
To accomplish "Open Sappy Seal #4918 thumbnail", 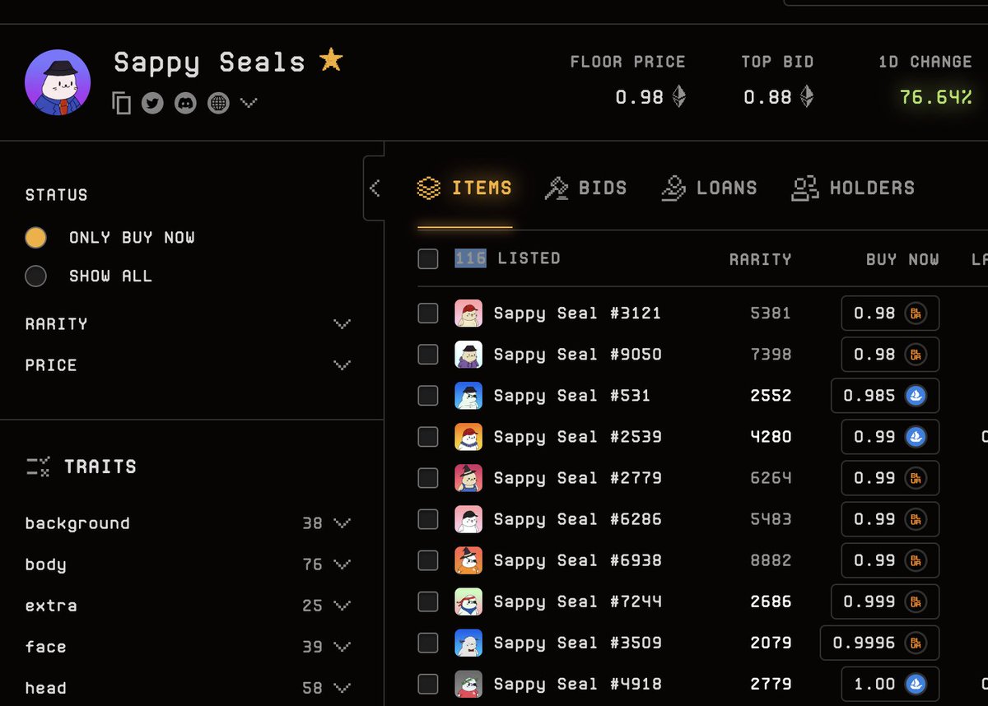I will (468, 684).
